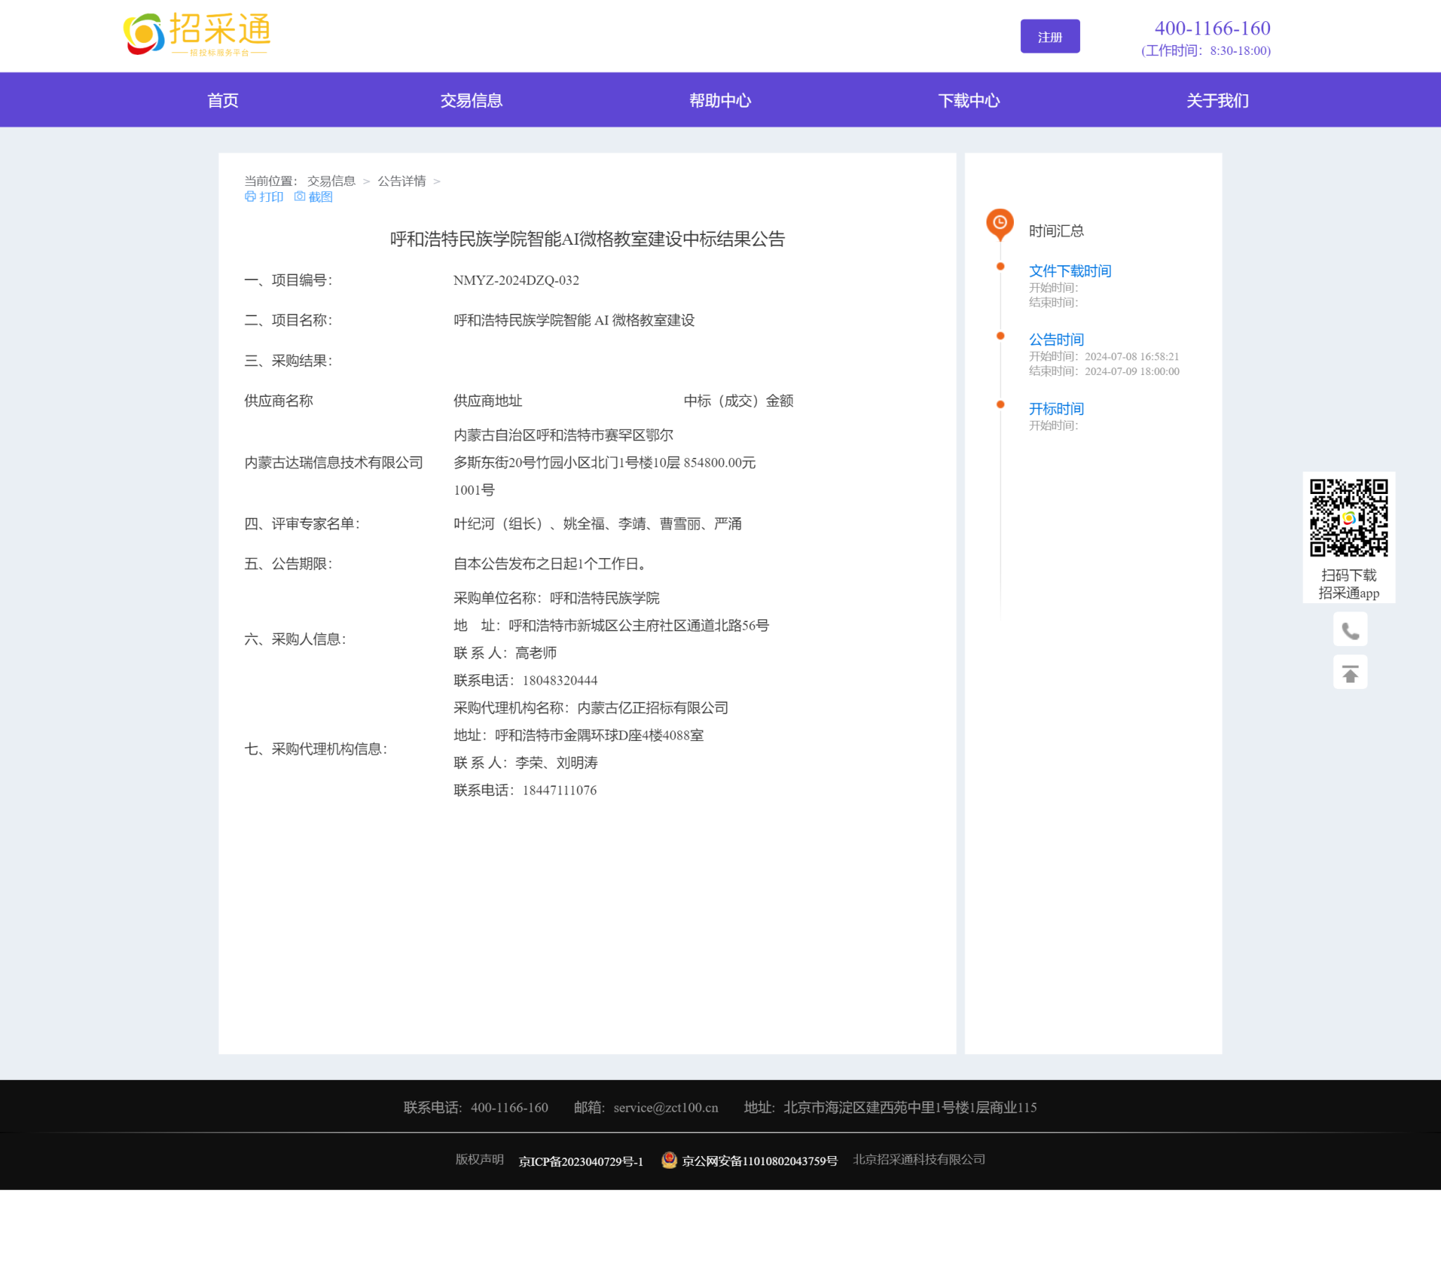
Task: Select the 文件下载时间 timeline entry
Action: 1069,271
